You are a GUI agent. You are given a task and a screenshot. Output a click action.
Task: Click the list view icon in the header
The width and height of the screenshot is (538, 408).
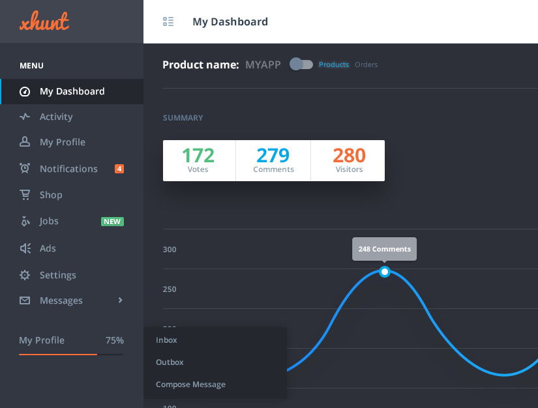coord(168,22)
